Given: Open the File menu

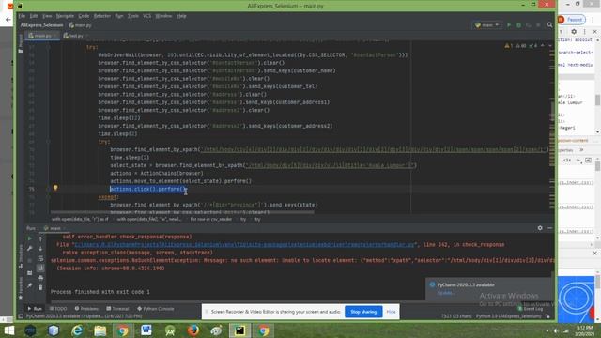Looking at the screenshot, I should click(22, 16).
